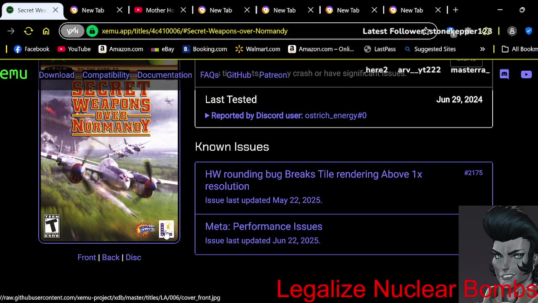Viewport: 538px width, 303px height.
Task: Open the Suggested Sites bookmark
Action: coord(430,49)
